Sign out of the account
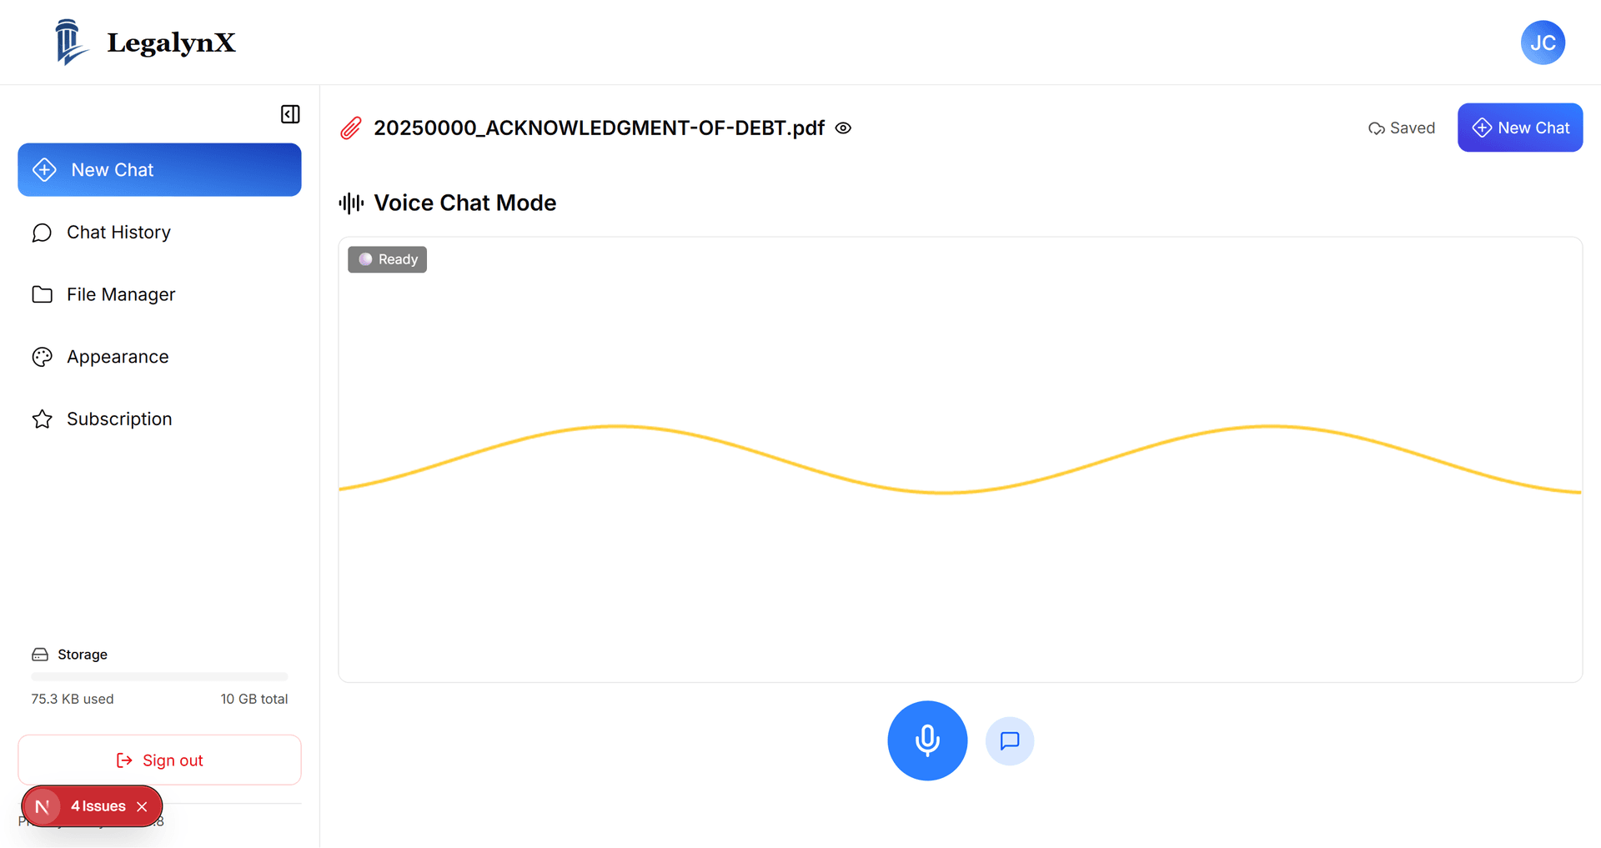Screen dimensions: 1601x848 (x=159, y=760)
